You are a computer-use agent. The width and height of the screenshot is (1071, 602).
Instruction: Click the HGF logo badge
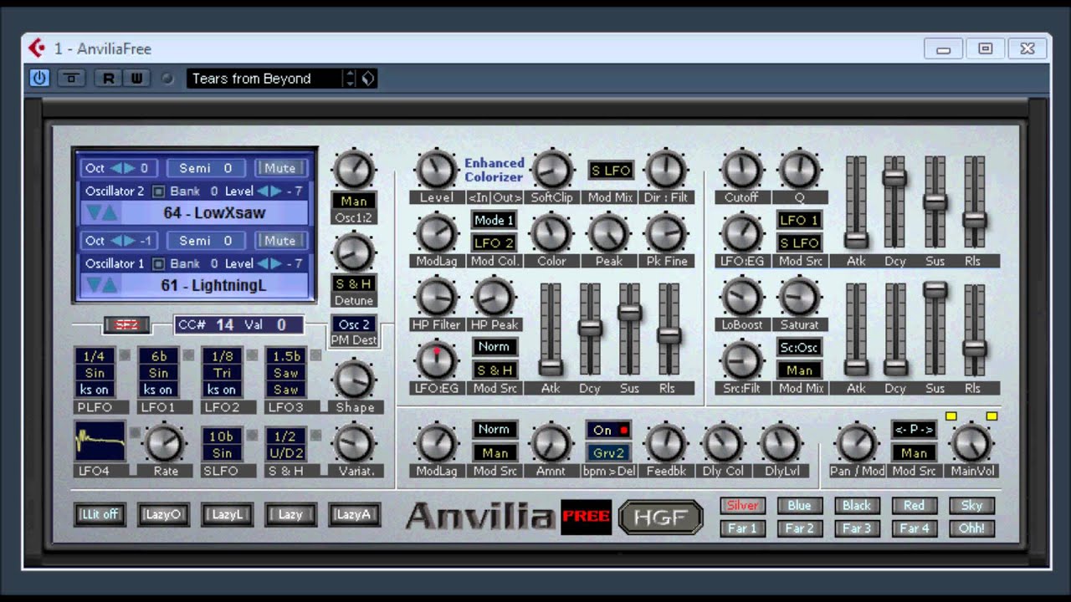(660, 518)
